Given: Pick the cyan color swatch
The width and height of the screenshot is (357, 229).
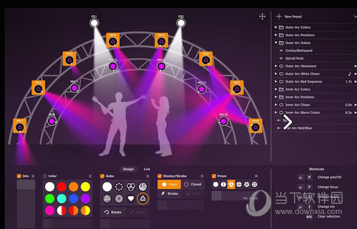Looking at the screenshot, I should pyautogui.click(x=61, y=198).
